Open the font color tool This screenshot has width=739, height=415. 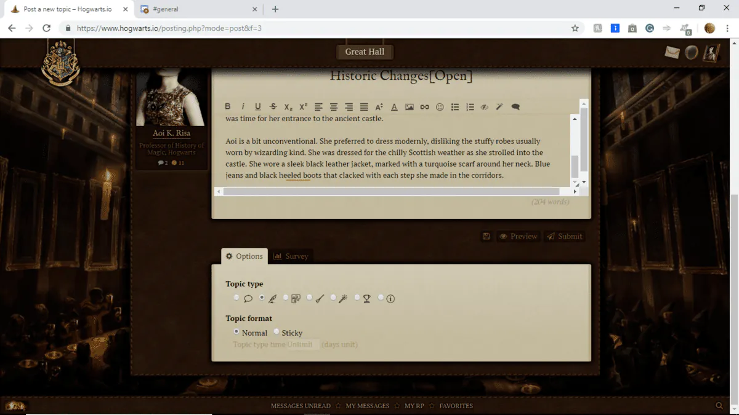[395, 107]
